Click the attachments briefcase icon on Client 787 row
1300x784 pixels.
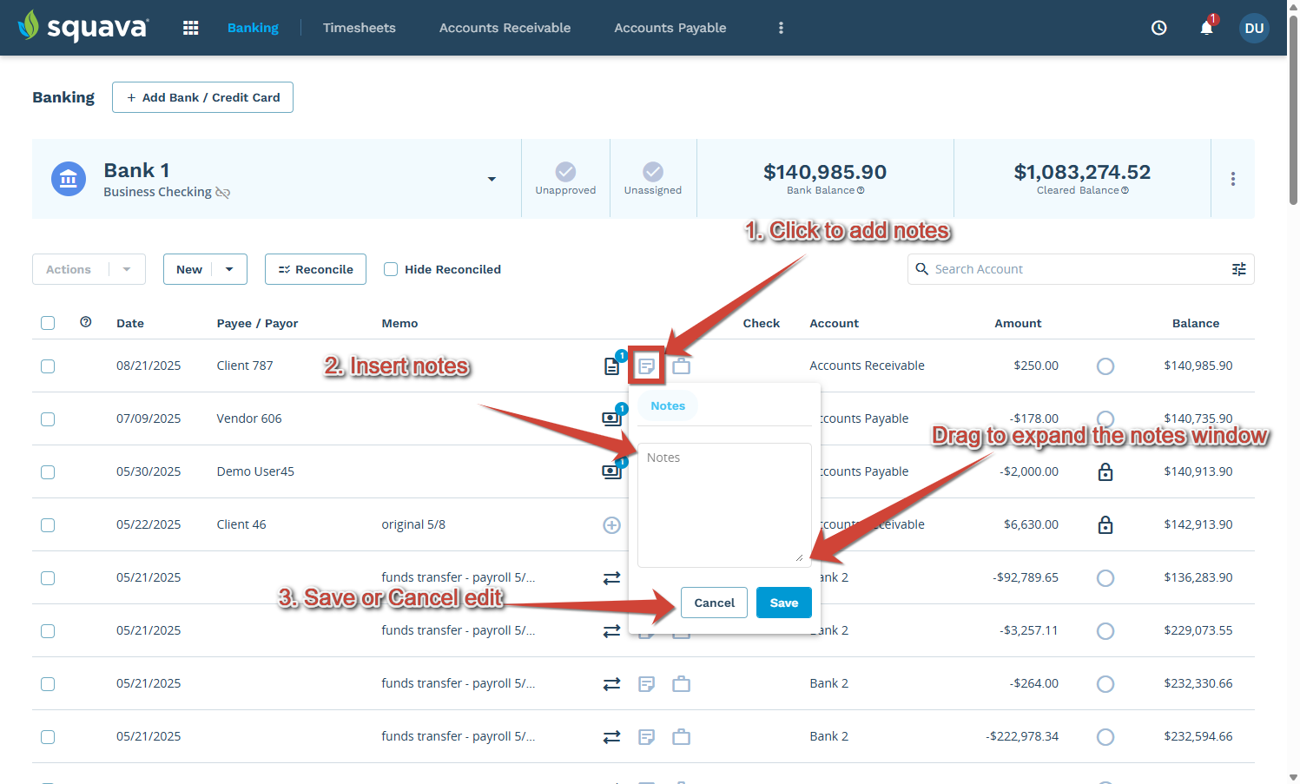[x=682, y=366]
